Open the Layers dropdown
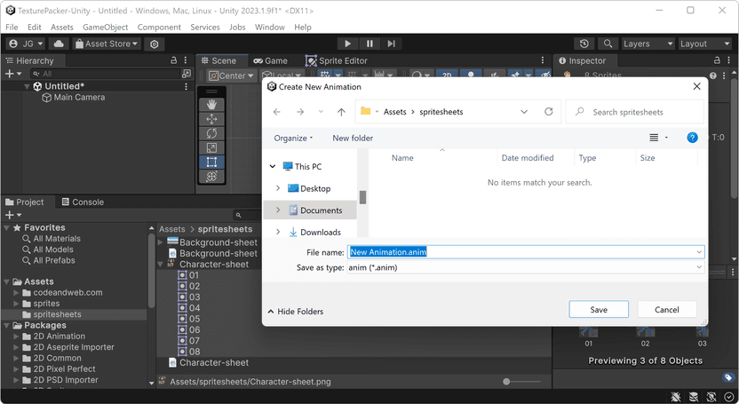 tap(648, 44)
